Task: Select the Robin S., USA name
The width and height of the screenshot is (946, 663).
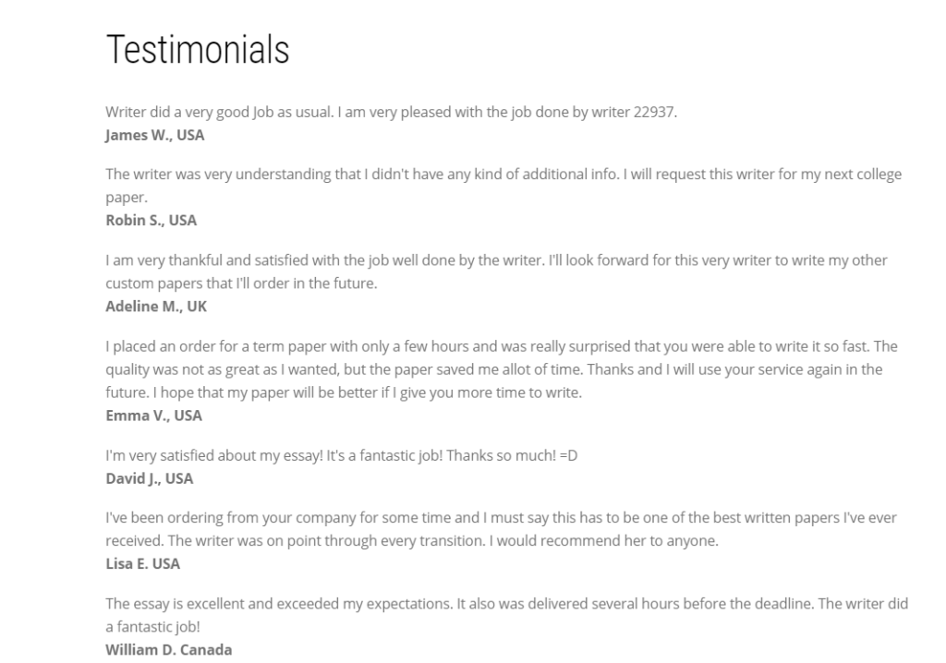Action: 152,220
